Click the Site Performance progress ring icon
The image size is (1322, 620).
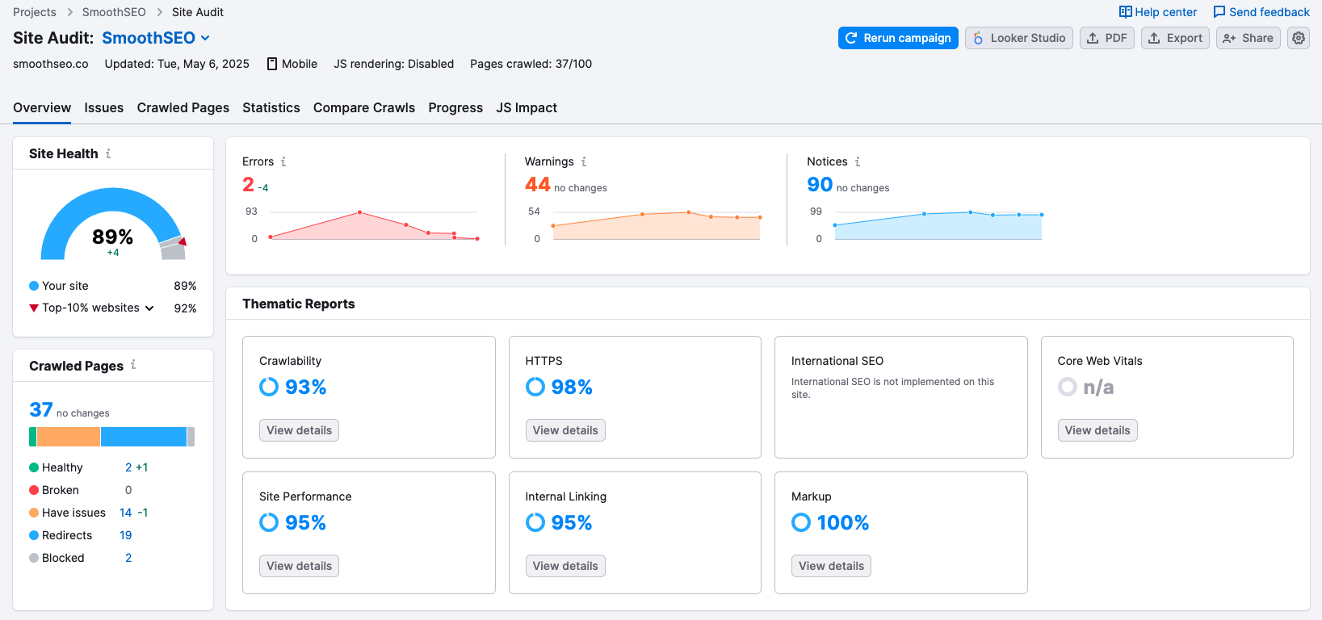(x=269, y=522)
